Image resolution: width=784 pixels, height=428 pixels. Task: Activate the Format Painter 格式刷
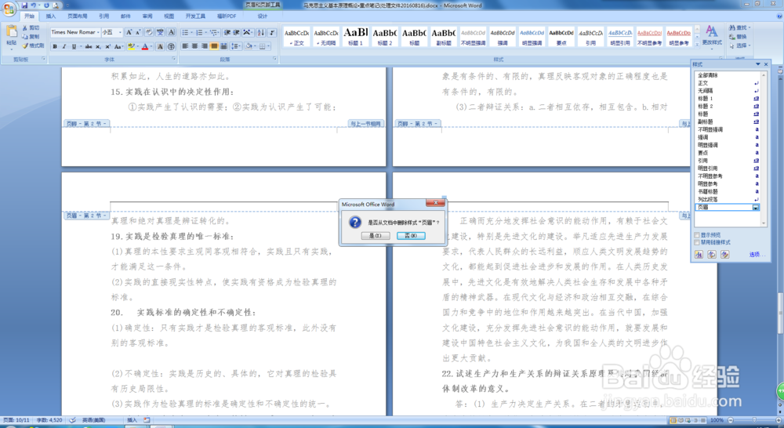click(x=33, y=45)
